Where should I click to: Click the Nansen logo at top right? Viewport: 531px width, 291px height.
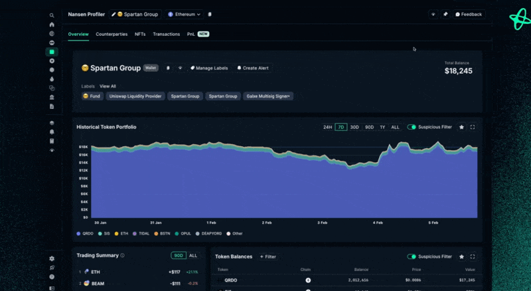pyautogui.click(x=520, y=19)
